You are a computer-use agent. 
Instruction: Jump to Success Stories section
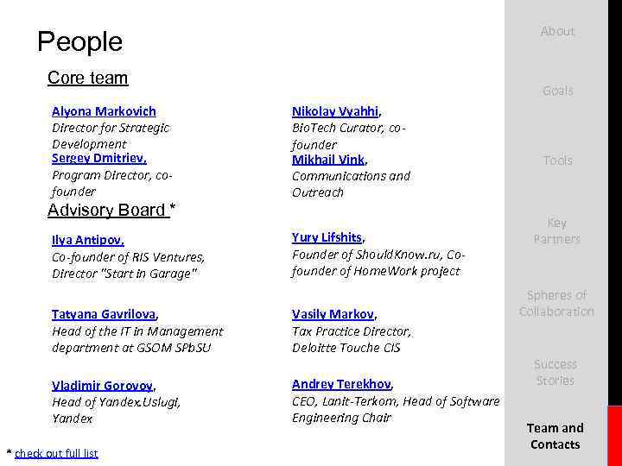click(x=555, y=372)
